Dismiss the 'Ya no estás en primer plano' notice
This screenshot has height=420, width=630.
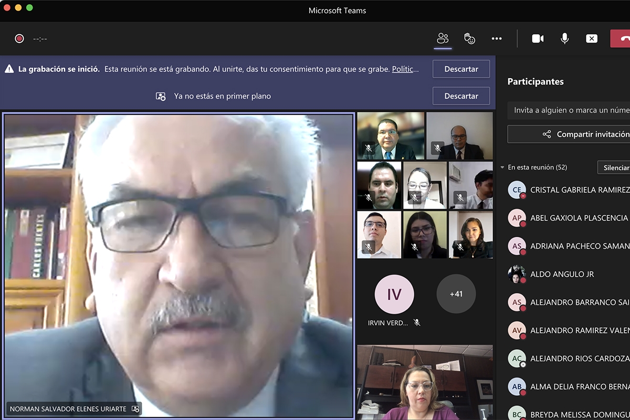point(461,96)
